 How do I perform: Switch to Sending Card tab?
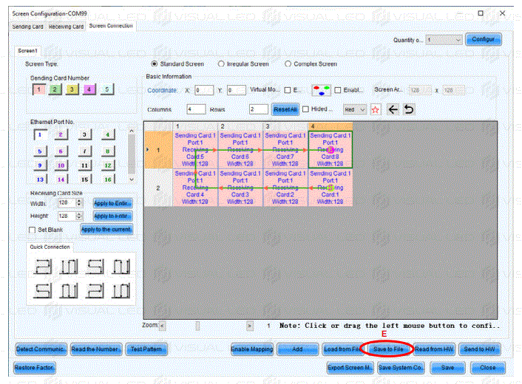(x=27, y=27)
